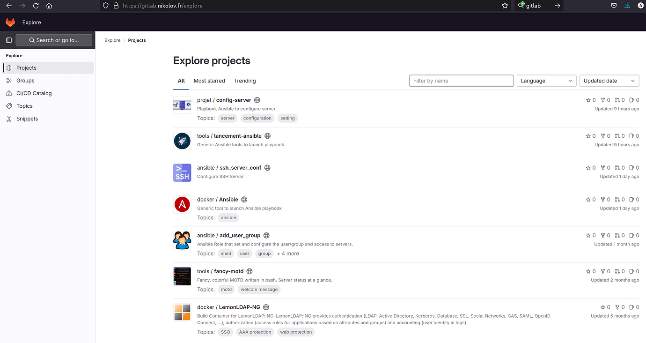Open the LemonLDAP-NG project
This screenshot has width=646, height=343.
click(240, 307)
